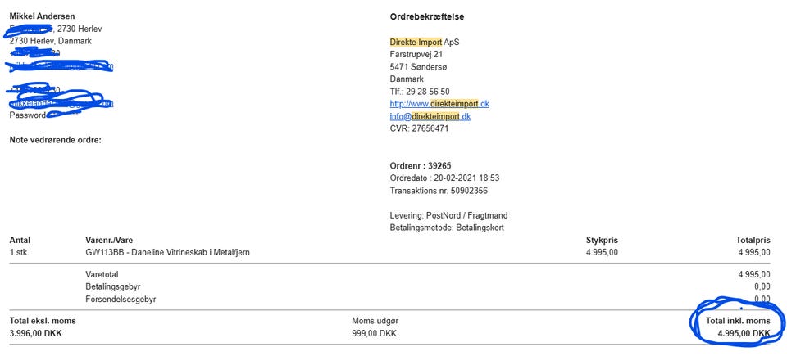This screenshot has height=356, width=787.
Task: Open the www.direkteimport.dk website link
Action: click(439, 104)
